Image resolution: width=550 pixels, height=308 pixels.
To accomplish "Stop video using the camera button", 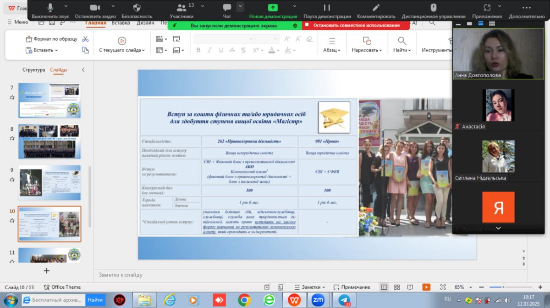I will click(x=95, y=8).
